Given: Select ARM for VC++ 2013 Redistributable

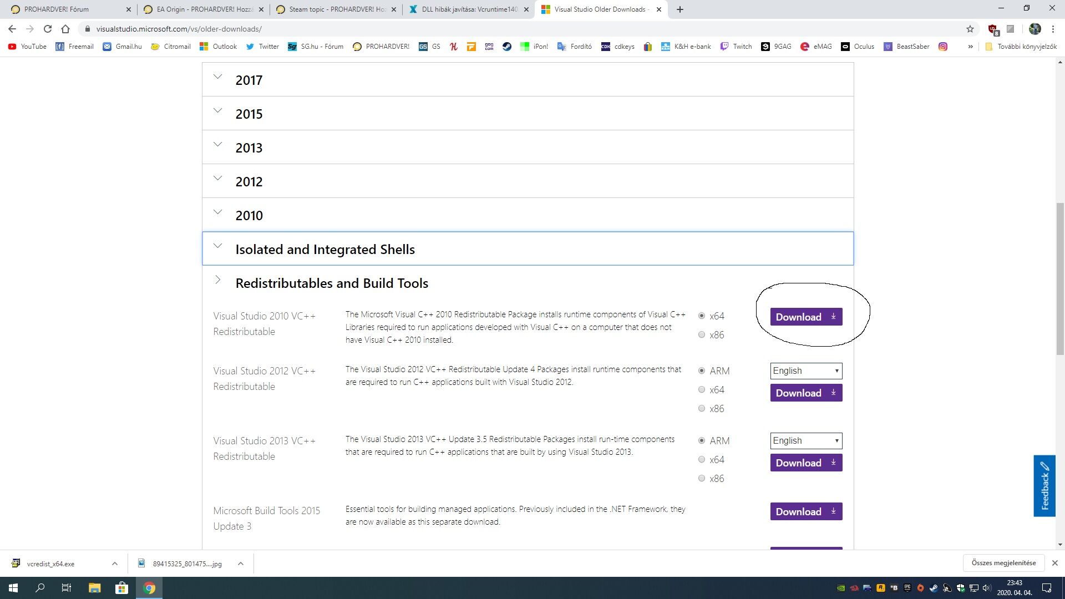Looking at the screenshot, I should (702, 441).
